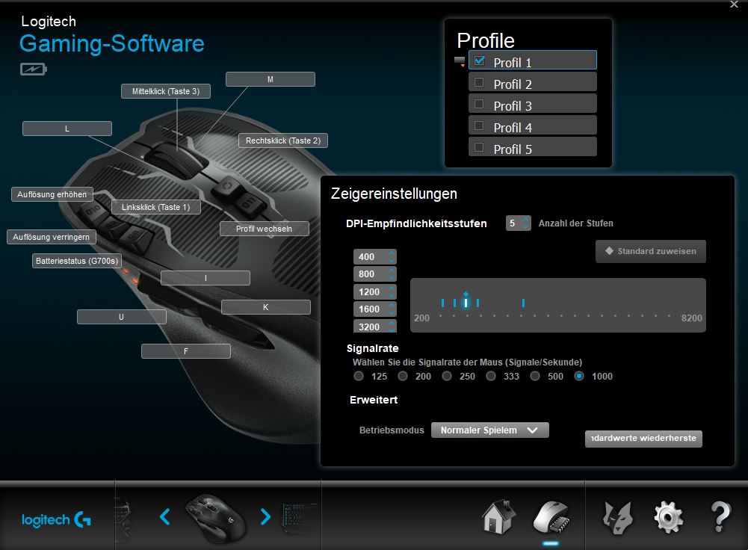The image size is (748, 550).
Task: Adjust the 3200 DPI stepper arrows
Action: click(391, 327)
